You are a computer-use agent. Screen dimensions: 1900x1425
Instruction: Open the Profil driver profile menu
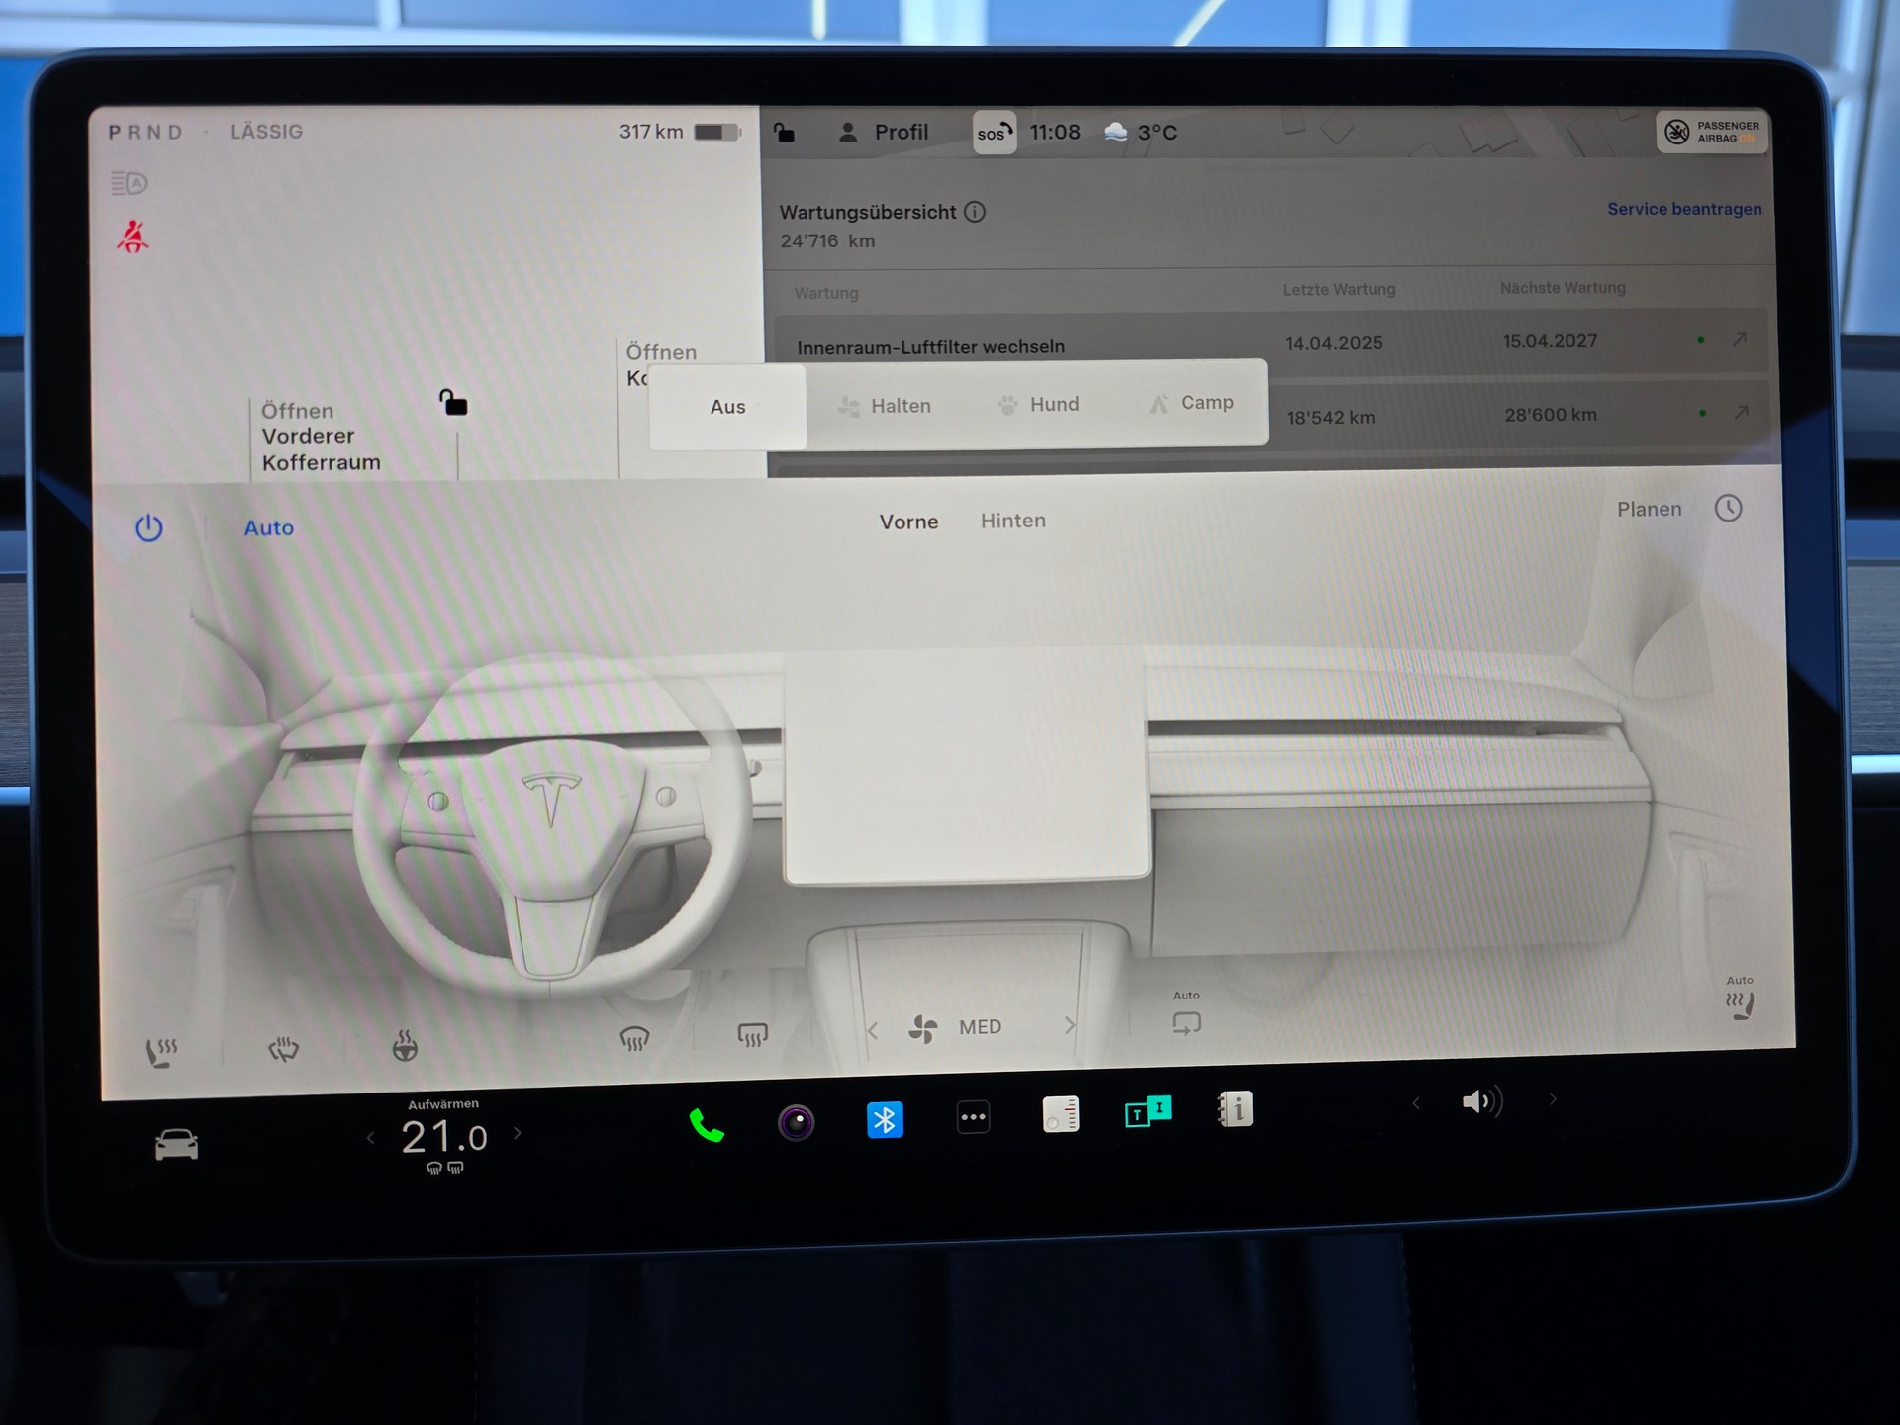point(884,132)
